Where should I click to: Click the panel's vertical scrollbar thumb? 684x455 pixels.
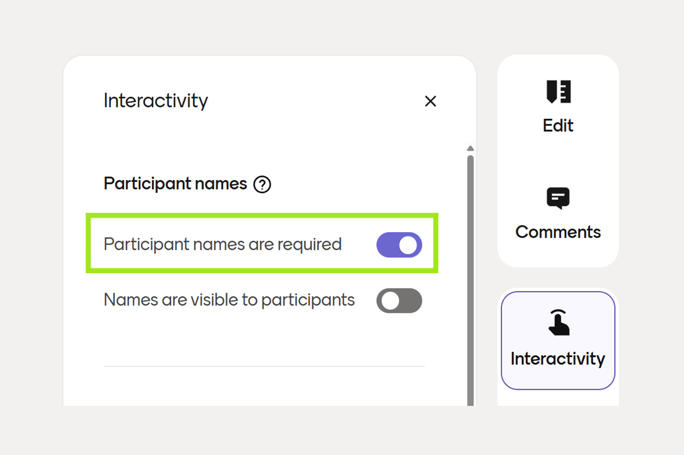(470, 277)
